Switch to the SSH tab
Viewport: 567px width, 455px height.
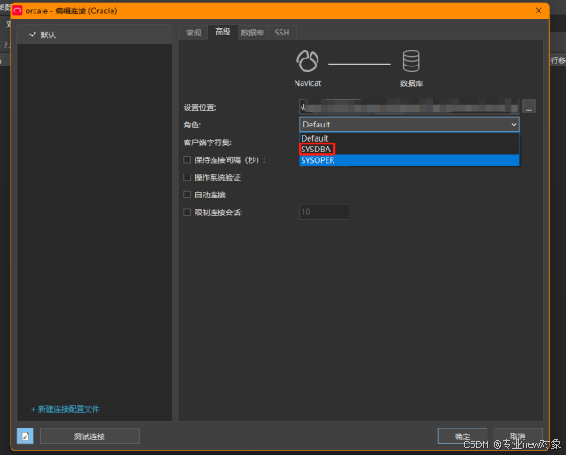tap(282, 33)
